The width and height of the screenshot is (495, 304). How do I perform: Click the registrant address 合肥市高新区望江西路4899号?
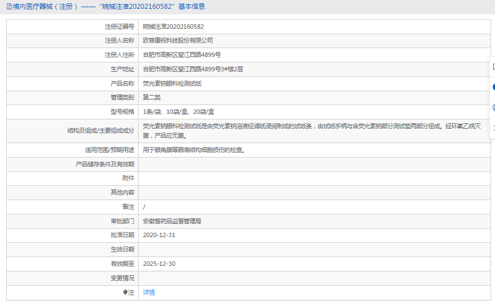tap(182, 55)
